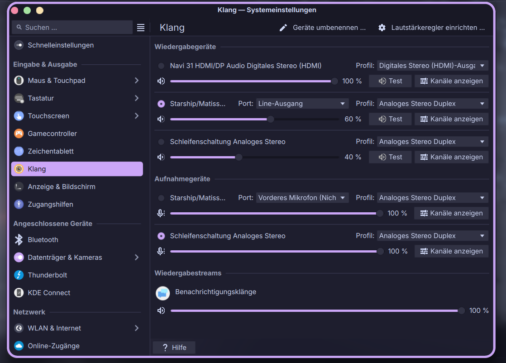Screen dimensions: 506x363
Task: Open Starship/Matisse recording profile dropdown
Action: click(432, 198)
